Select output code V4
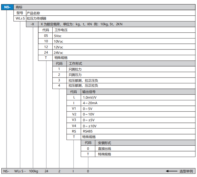The width and height of the screenshot is (197, 177). pos(74,126)
